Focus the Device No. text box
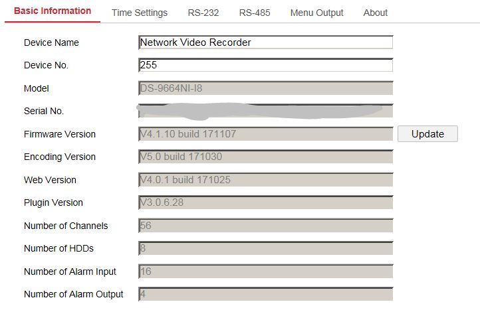This screenshot has height=310, width=480. point(266,65)
